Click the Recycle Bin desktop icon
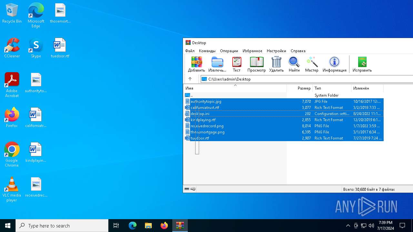This screenshot has width=413, height=232. click(12, 14)
